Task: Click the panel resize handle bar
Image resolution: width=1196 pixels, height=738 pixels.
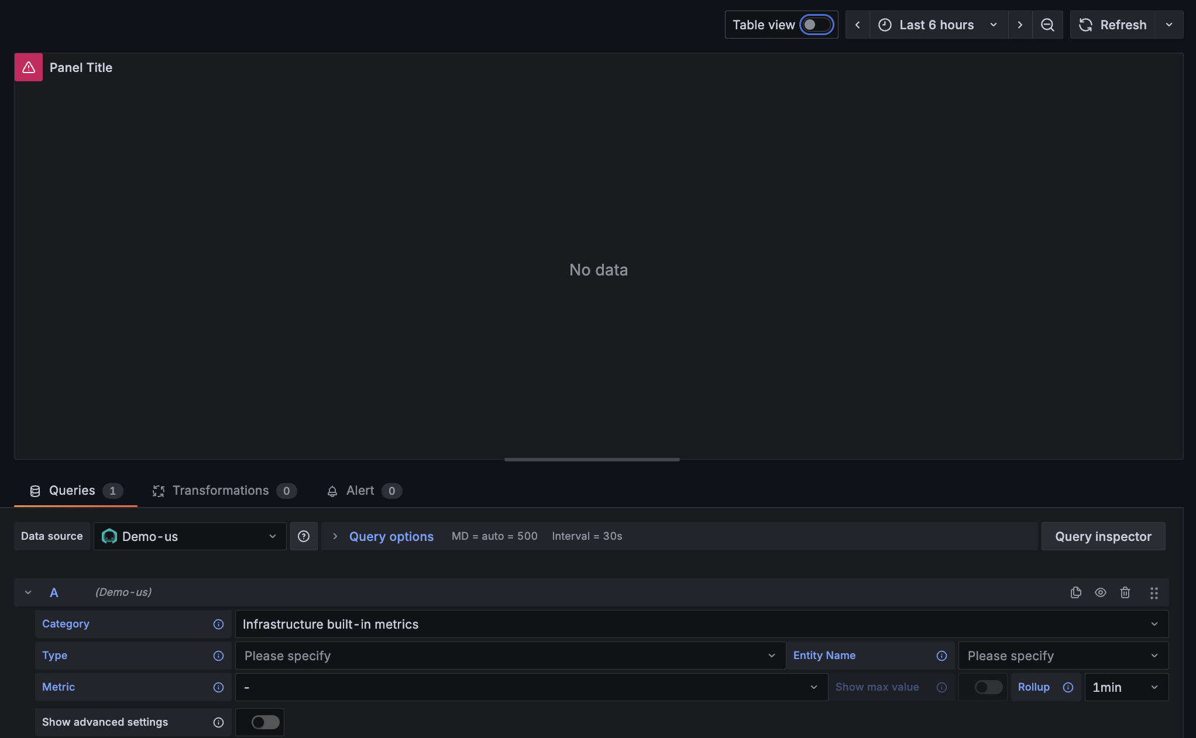Action: click(592, 460)
